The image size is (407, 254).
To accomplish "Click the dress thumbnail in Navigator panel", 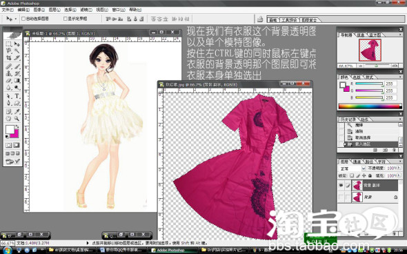I will point(370,50).
